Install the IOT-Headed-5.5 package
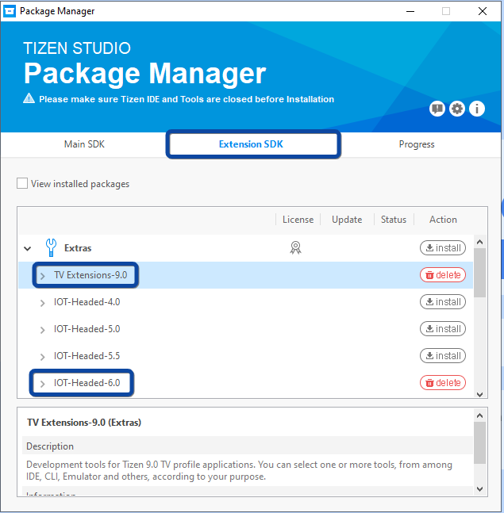 443,356
